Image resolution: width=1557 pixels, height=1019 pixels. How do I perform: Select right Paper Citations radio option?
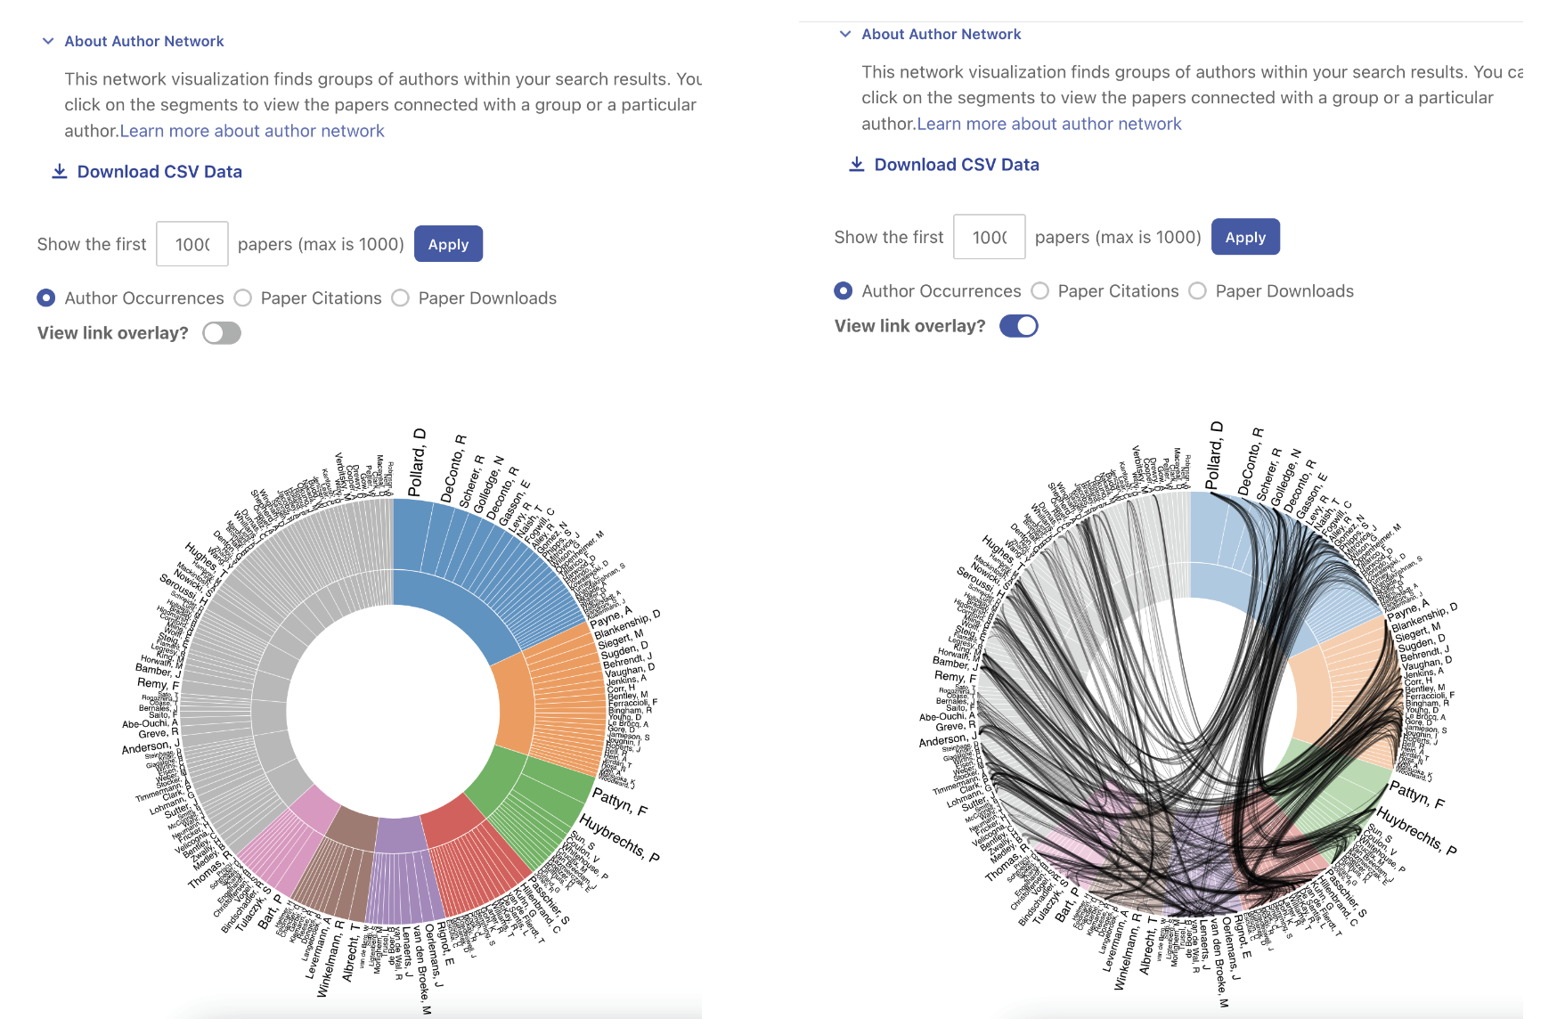1040,290
